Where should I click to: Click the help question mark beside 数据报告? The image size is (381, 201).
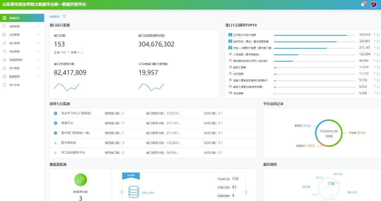tap(64, 16)
